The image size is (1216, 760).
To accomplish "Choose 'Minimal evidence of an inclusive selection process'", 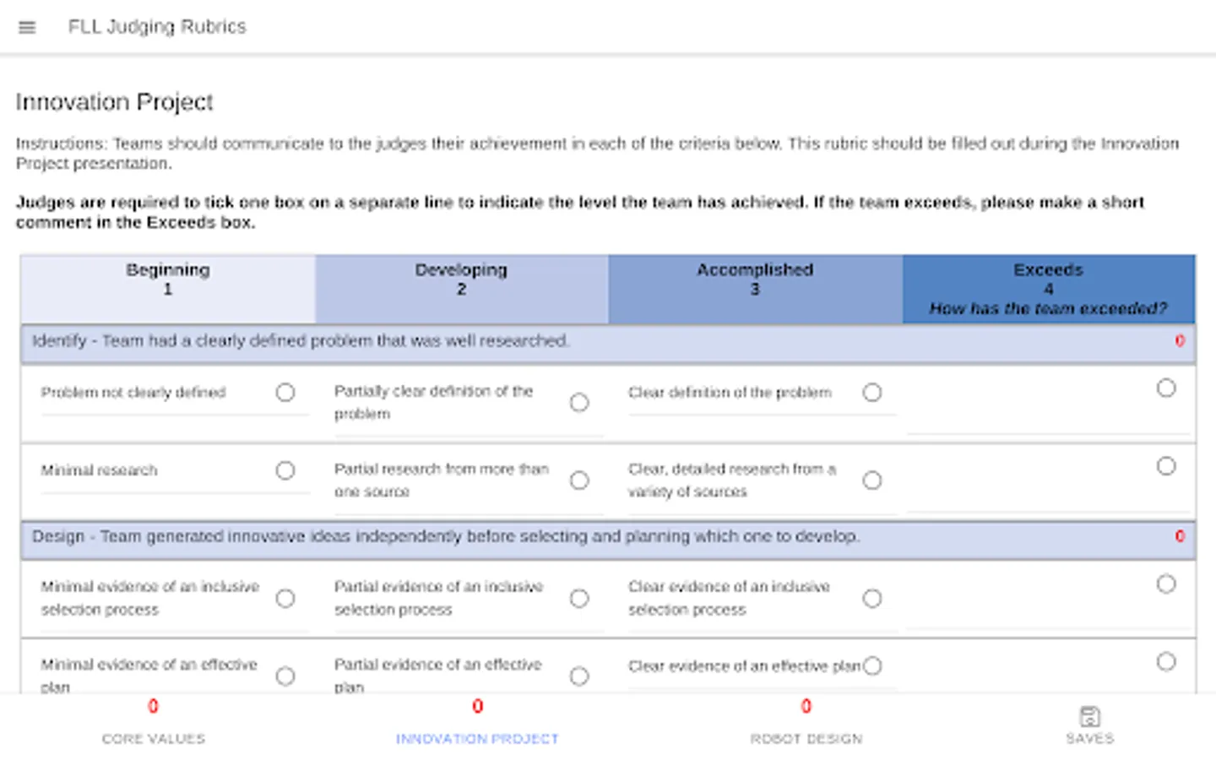I will (x=285, y=599).
